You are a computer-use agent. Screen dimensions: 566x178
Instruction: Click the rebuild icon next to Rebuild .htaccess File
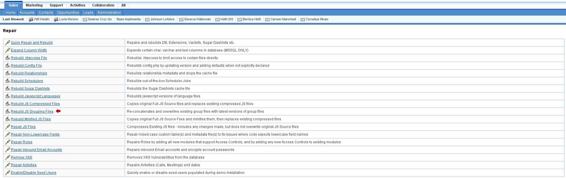pos(8,58)
